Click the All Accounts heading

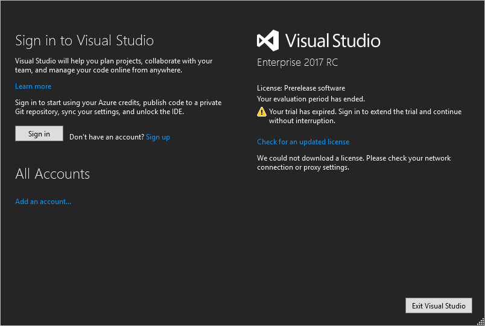point(52,174)
